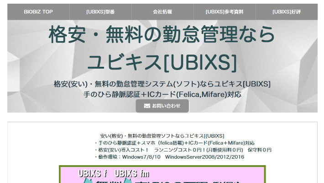Open the [UBIXS]型番 menu item

coord(100,12)
